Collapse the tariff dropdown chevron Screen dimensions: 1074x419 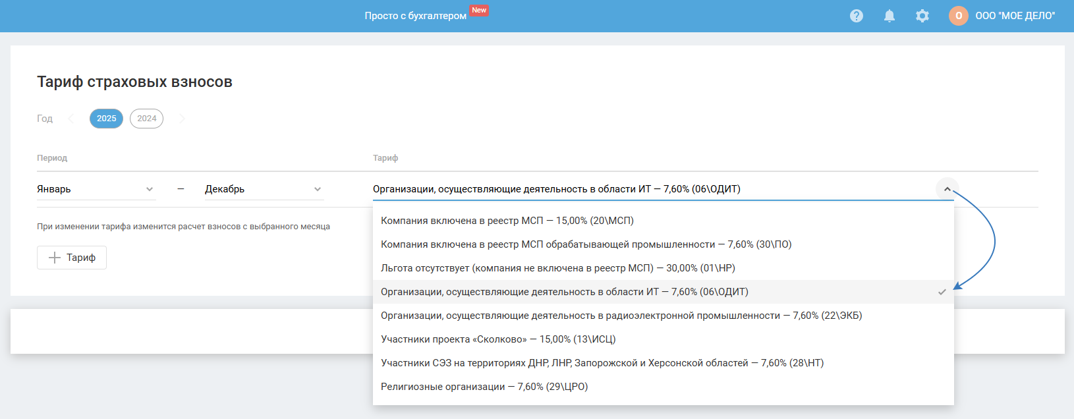pyautogui.click(x=947, y=189)
